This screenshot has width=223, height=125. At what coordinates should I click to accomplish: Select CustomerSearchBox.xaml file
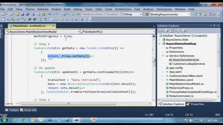pyautogui.click(x=186, y=76)
